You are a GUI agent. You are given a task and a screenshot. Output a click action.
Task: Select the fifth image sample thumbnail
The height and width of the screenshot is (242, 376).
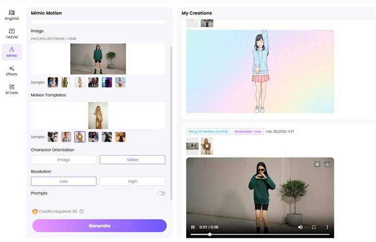click(107, 82)
